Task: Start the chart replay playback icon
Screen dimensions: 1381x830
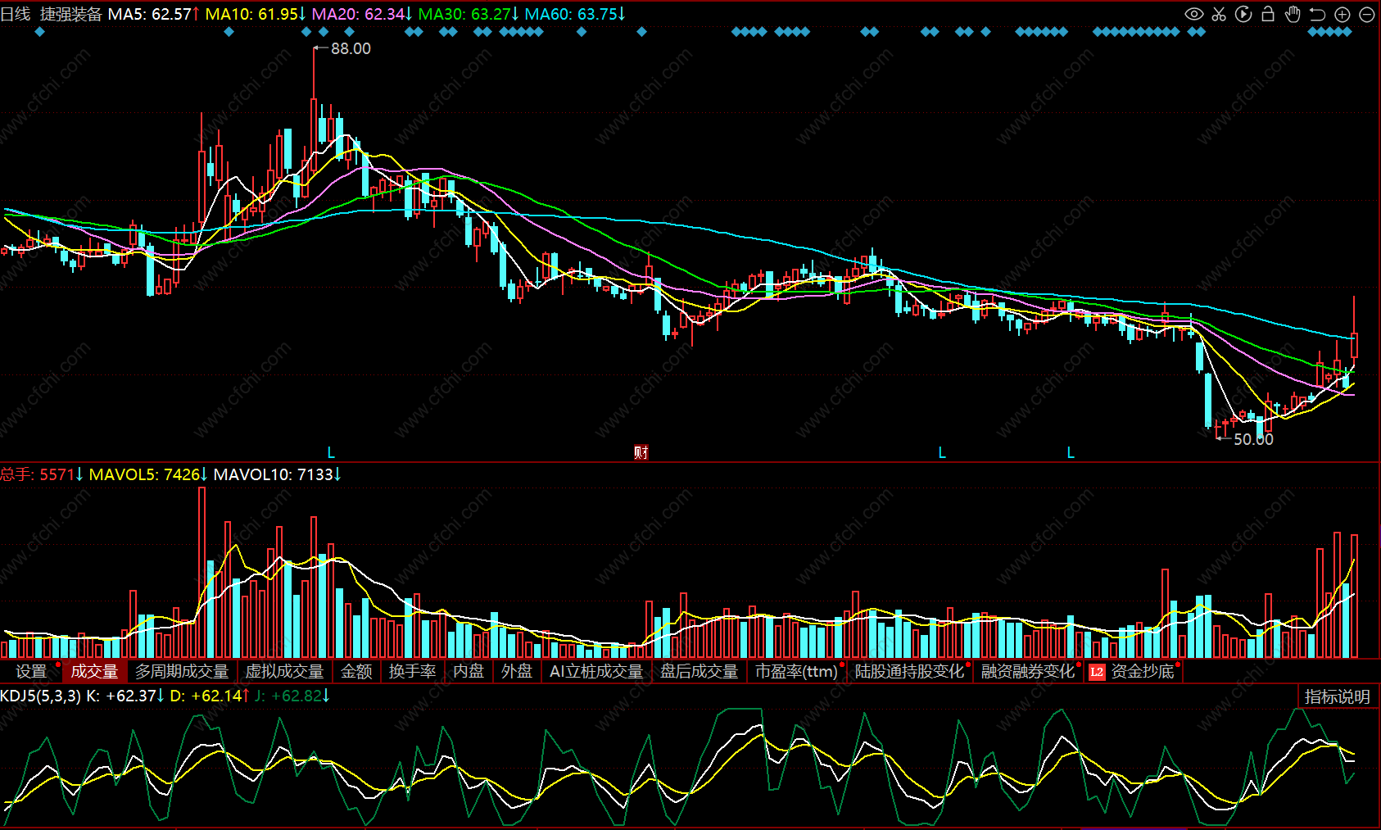Action: [x=1243, y=14]
